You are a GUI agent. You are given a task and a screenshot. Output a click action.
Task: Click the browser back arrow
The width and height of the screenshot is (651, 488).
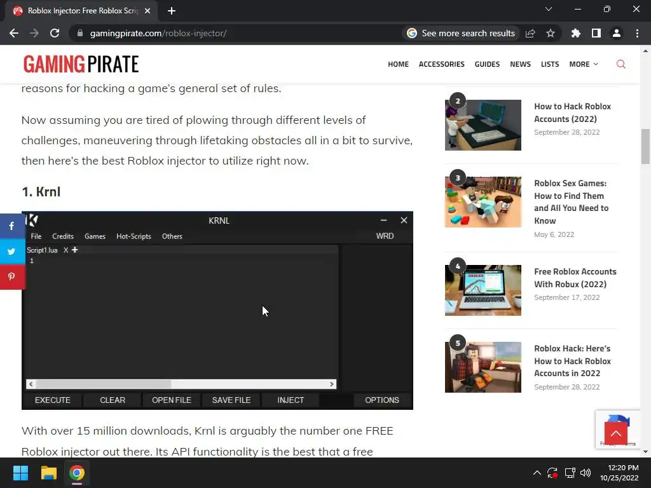[14, 33]
